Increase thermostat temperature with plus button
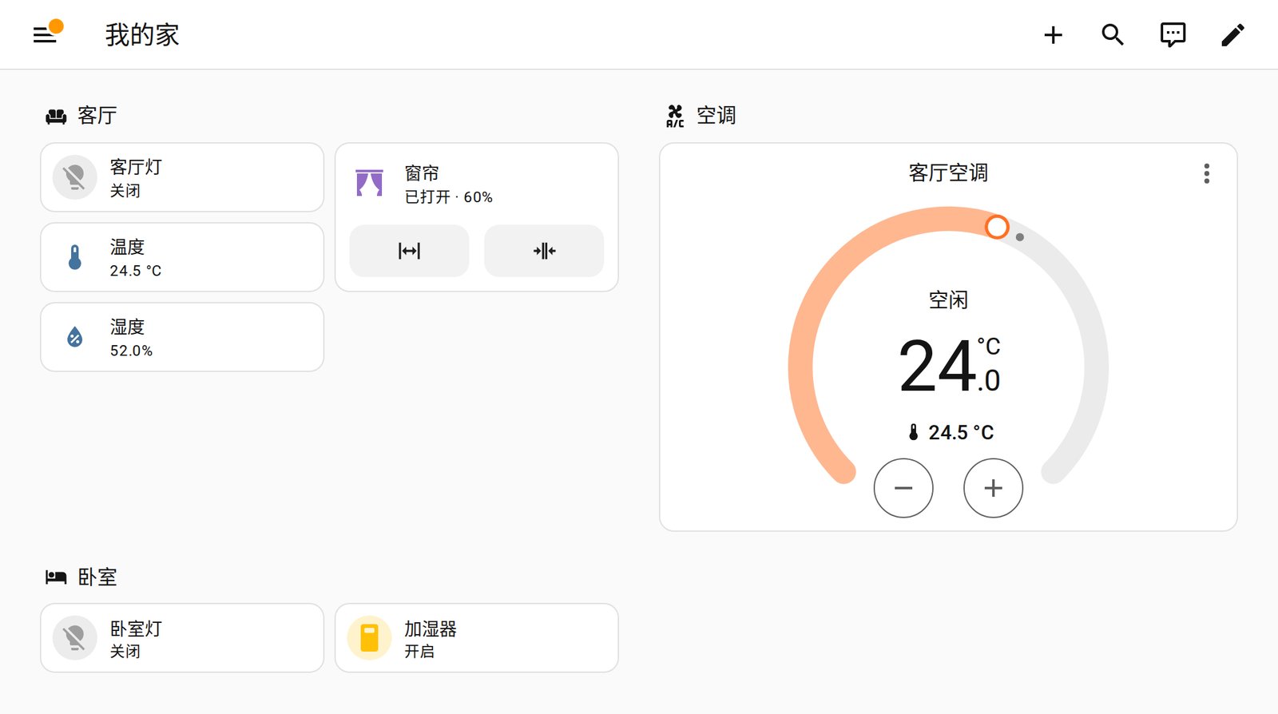Image resolution: width=1278 pixels, height=714 pixels. click(x=994, y=488)
